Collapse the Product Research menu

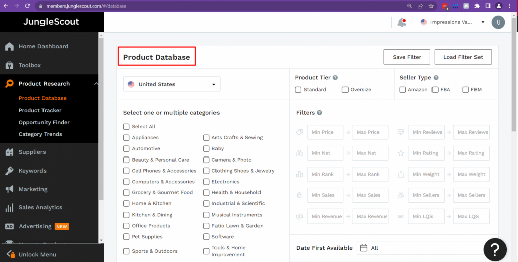coord(96,84)
